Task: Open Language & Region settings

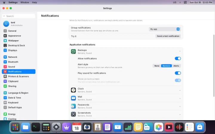Action: click(x=19, y=93)
